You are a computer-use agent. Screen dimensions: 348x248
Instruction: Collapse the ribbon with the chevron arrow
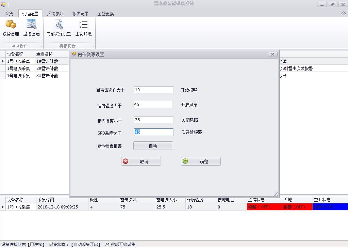tap(343, 13)
